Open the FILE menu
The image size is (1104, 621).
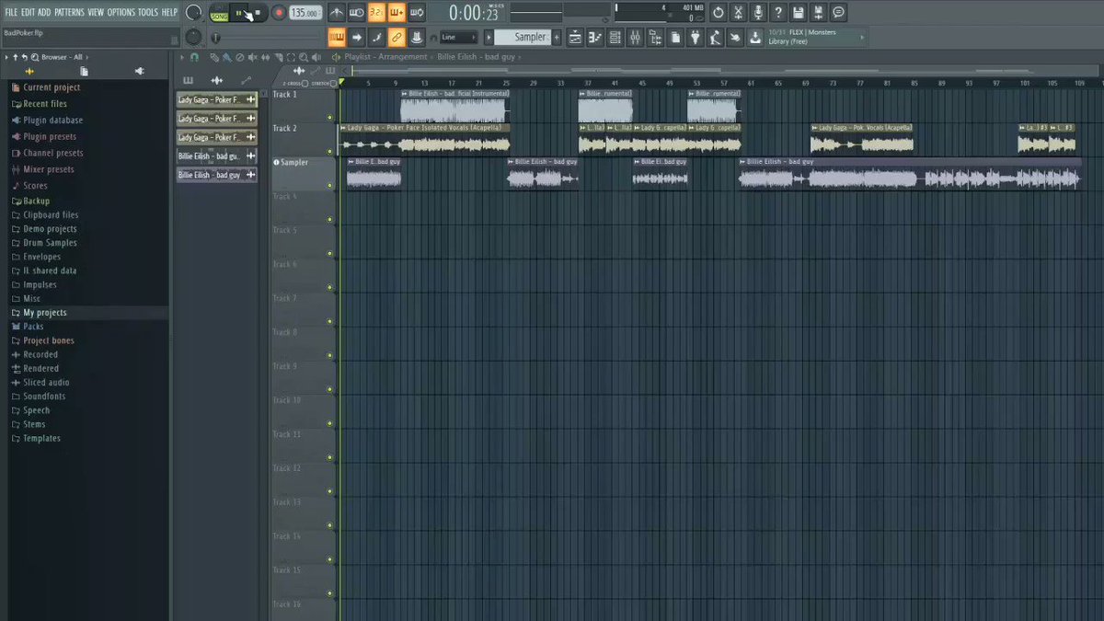click(x=11, y=12)
